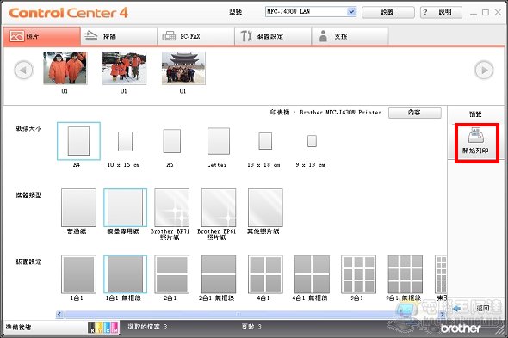Viewport: 508px width, 338px height.
Task: Show next photos with right arrow
Action: pyautogui.click(x=484, y=70)
